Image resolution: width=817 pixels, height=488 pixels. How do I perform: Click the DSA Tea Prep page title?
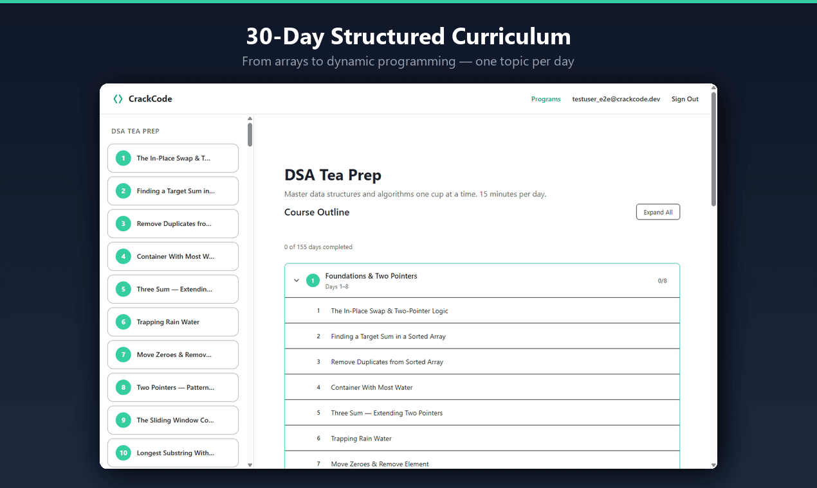333,175
